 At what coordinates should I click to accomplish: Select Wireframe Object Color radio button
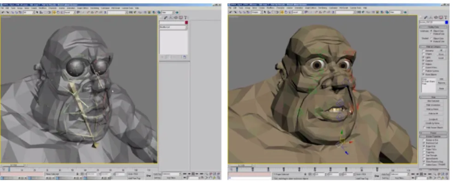point(431,30)
